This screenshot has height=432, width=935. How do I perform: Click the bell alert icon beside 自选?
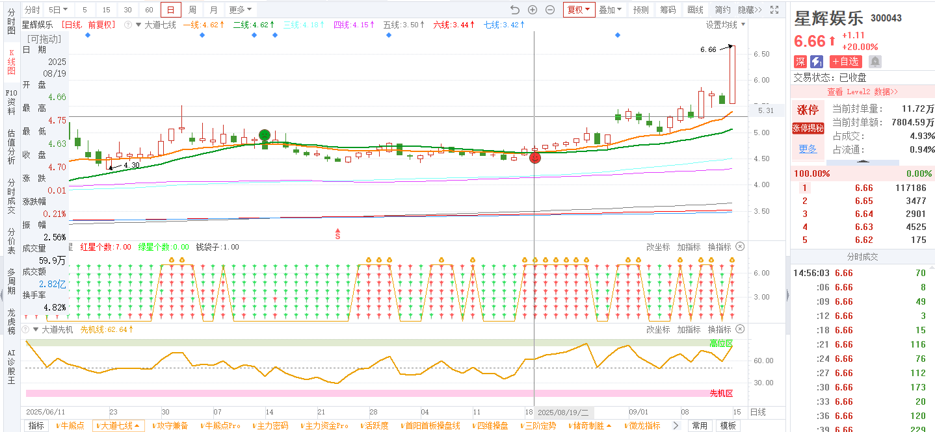click(875, 62)
